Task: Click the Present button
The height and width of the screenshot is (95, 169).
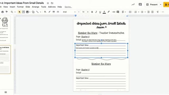Action: point(152,4)
